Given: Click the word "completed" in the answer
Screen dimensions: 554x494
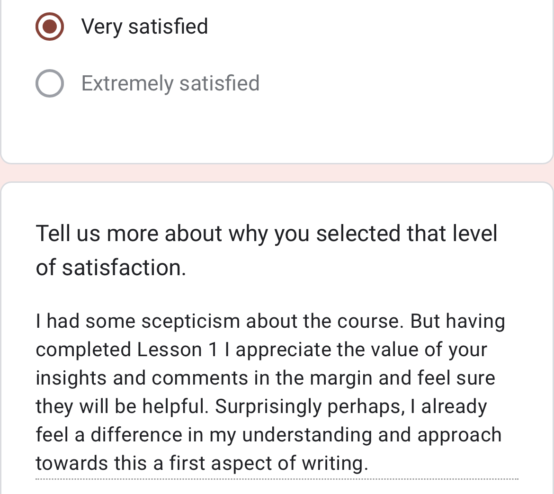Looking at the screenshot, I should point(83,350).
